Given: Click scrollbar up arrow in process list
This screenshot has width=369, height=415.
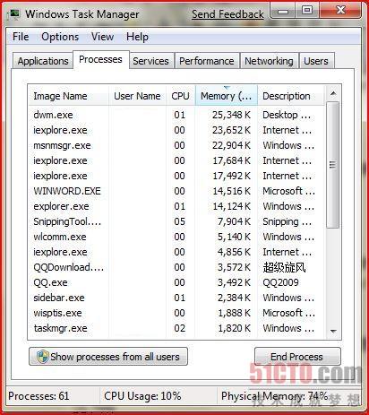Looking at the screenshot, I should click(333, 94).
